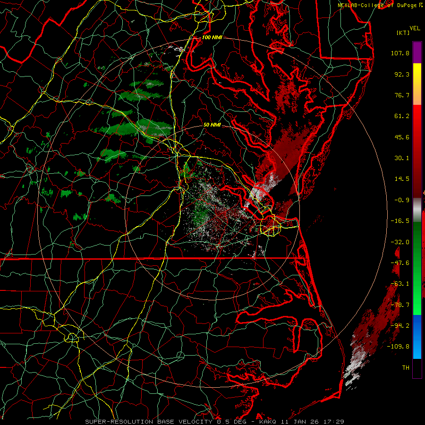
Task: Pick the blue segment of velocity color bar
Action: point(417,337)
